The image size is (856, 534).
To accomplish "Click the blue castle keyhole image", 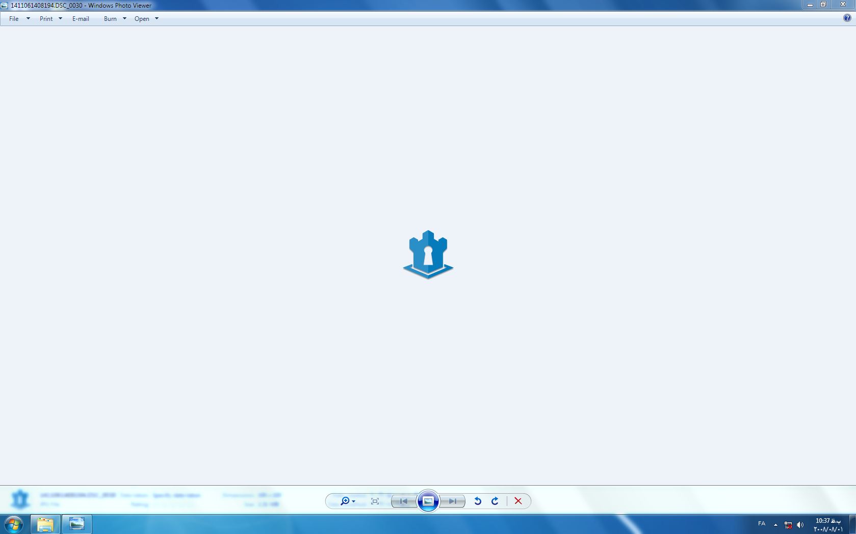I will pyautogui.click(x=428, y=255).
